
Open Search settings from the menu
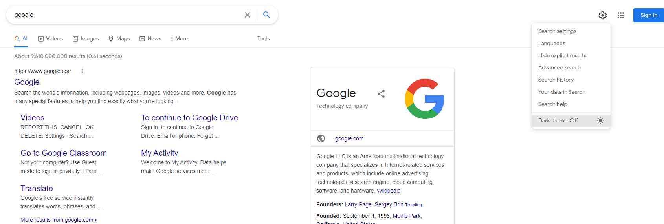[557, 31]
